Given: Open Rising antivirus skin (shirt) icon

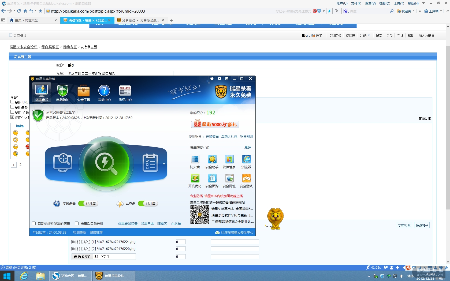Looking at the screenshot, I should 212,79.
